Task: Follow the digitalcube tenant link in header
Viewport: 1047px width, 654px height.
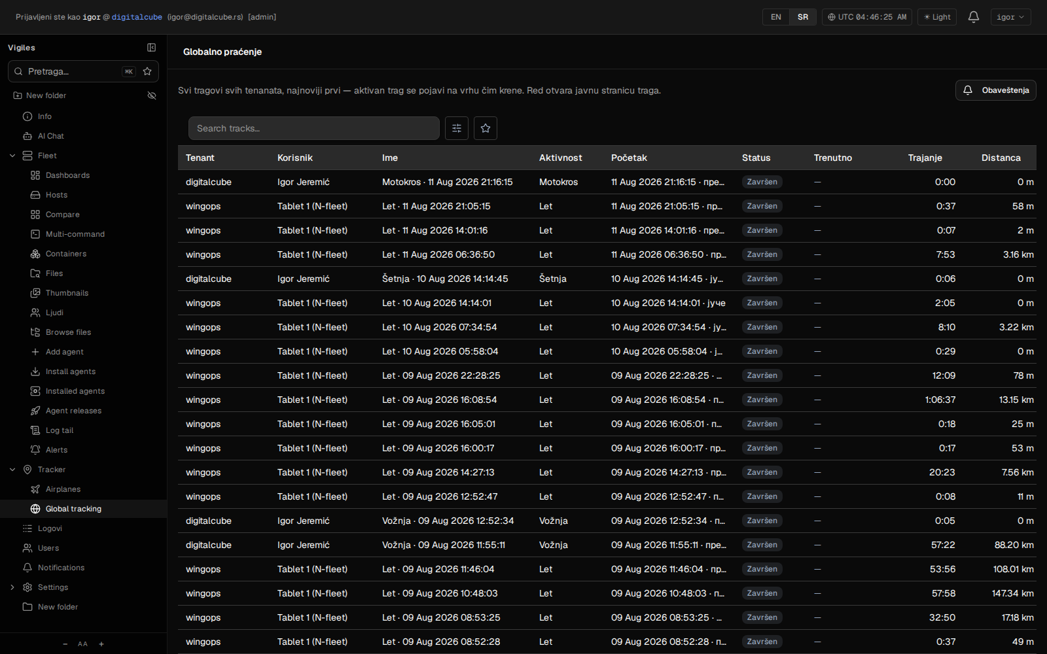Action: point(137,17)
